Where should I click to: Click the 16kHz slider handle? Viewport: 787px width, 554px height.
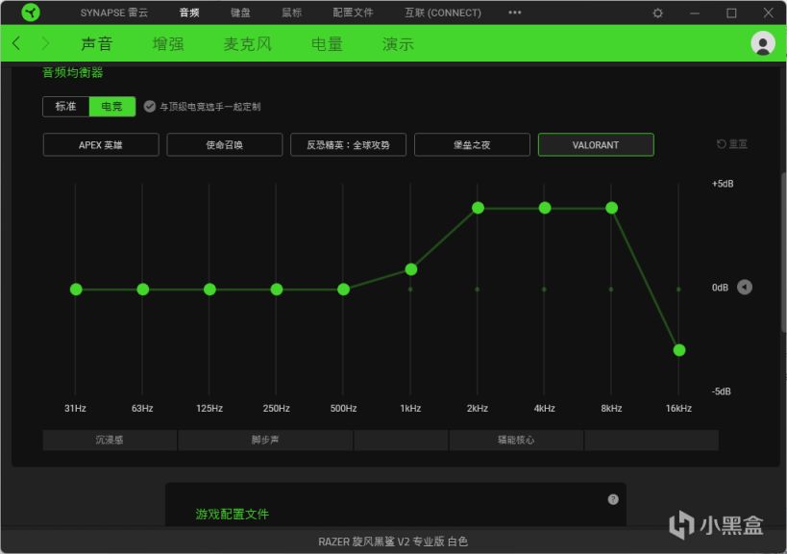point(679,350)
